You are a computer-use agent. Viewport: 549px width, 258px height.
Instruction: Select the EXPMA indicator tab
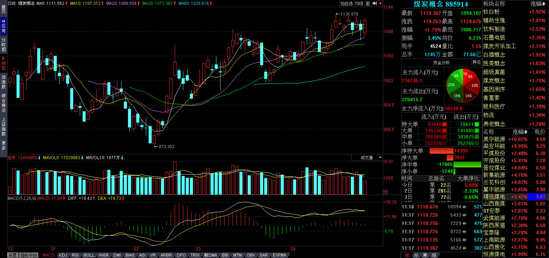(279, 255)
